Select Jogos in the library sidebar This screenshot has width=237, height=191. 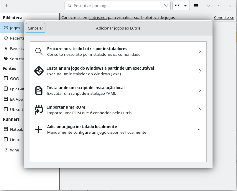[x=12, y=28]
